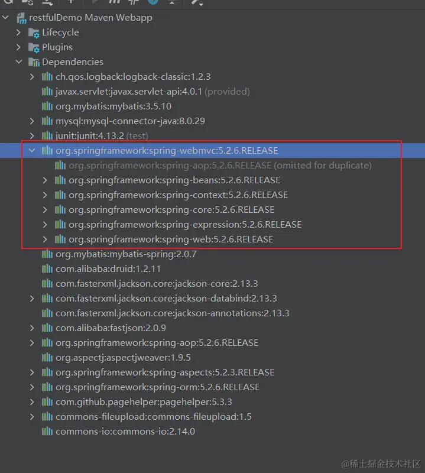Select jackson-core:2.13.3 row
This screenshot has width=425, height=473.
[212, 284]
